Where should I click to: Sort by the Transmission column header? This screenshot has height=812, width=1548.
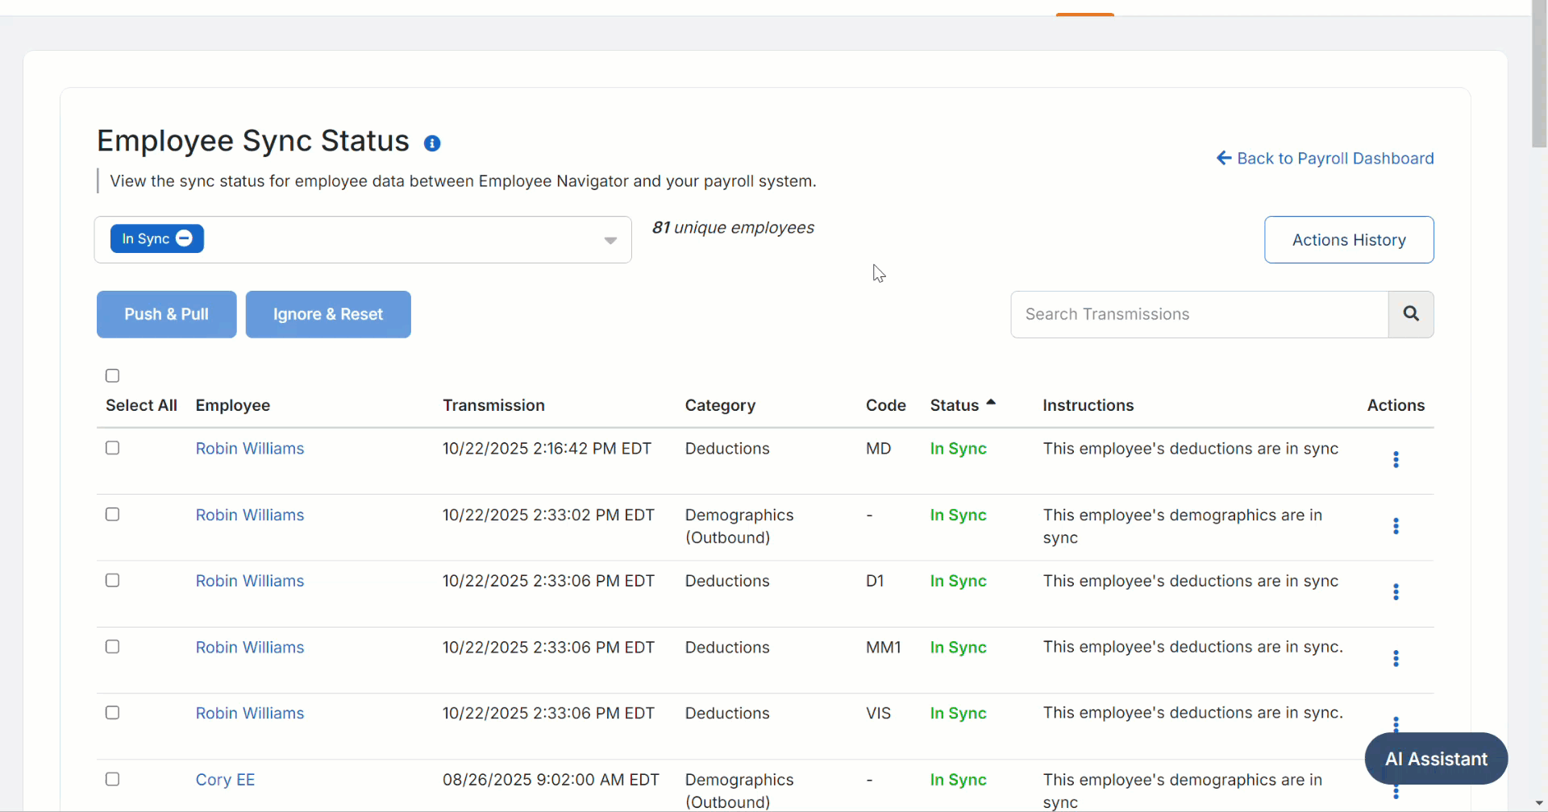pyautogui.click(x=493, y=405)
